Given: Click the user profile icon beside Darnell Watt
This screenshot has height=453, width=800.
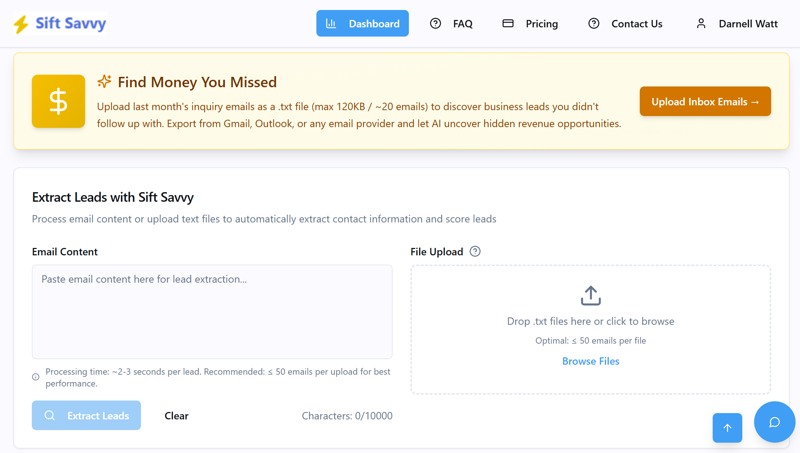Looking at the screenshot, I should [701, 24].
